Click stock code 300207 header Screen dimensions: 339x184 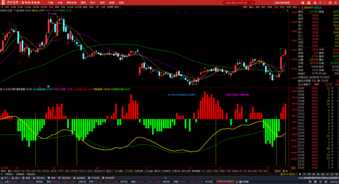pos(308,8)
